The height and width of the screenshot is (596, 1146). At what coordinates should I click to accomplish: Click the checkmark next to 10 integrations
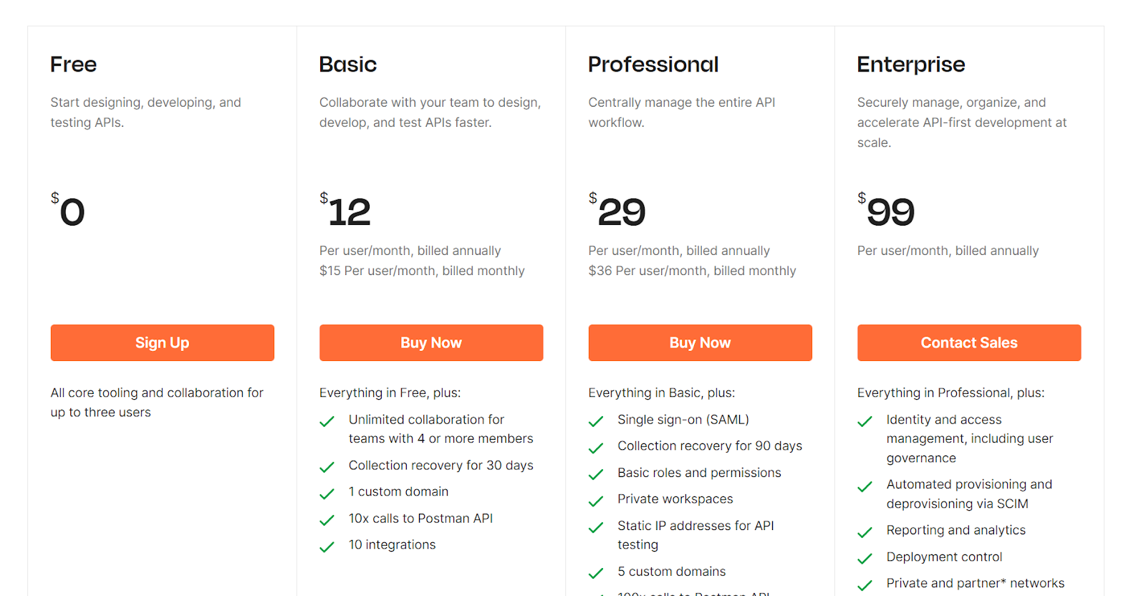pyautogui.click(x=327, y=546)
